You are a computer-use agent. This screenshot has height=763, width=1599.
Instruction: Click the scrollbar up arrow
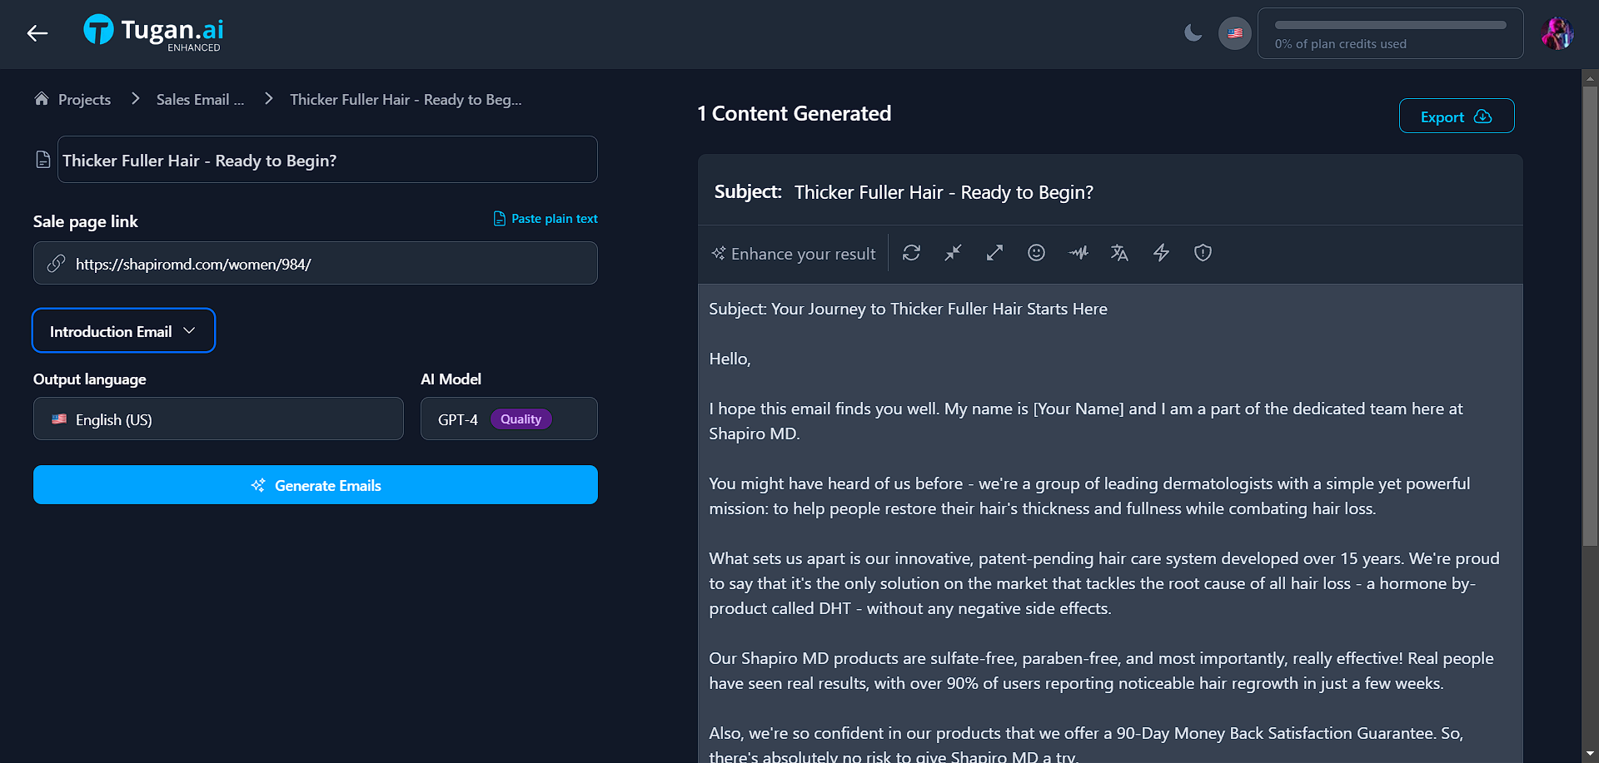(x=1590, y=77)
